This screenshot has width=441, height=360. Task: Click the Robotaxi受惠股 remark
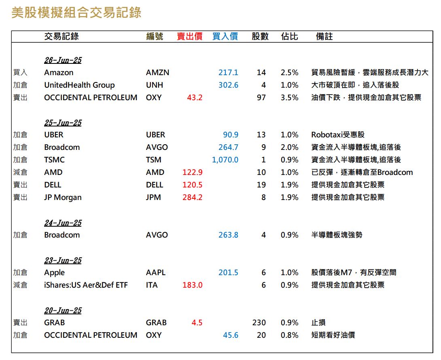(338, 135)
